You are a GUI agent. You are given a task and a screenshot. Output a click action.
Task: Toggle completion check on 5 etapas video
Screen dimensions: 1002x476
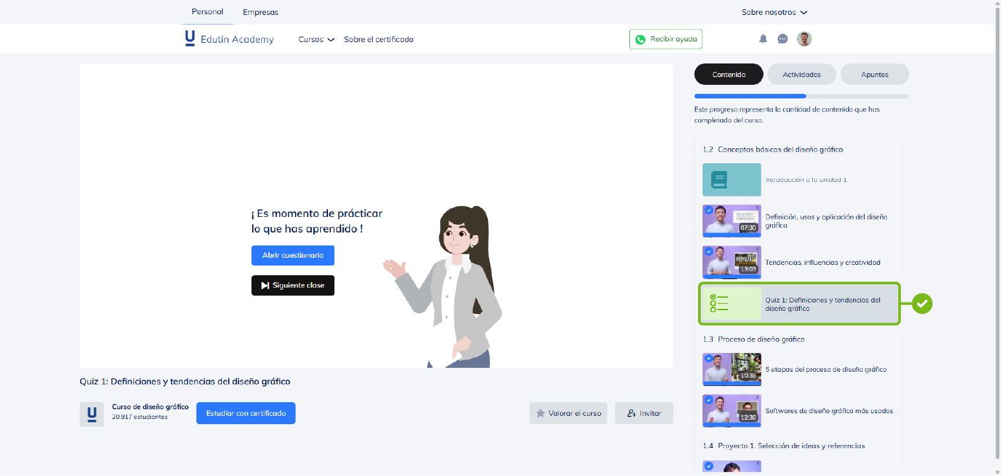tap(708, 358)
